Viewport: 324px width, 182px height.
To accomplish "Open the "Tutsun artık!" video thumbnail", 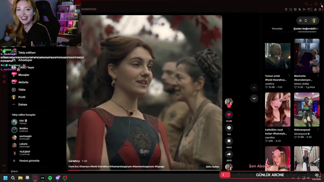I will [278, 56].
